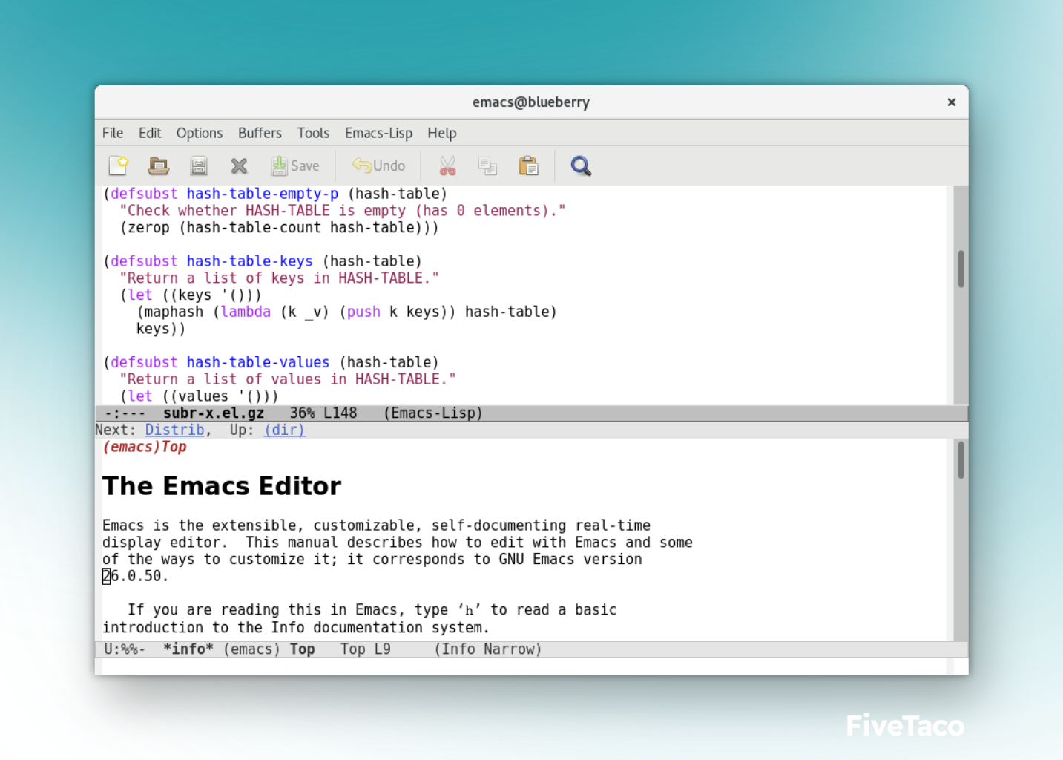Click the -:--- status flags in upper mode line
The height and width of the screenshot is (760, 1063).
[x=124, y=413]
